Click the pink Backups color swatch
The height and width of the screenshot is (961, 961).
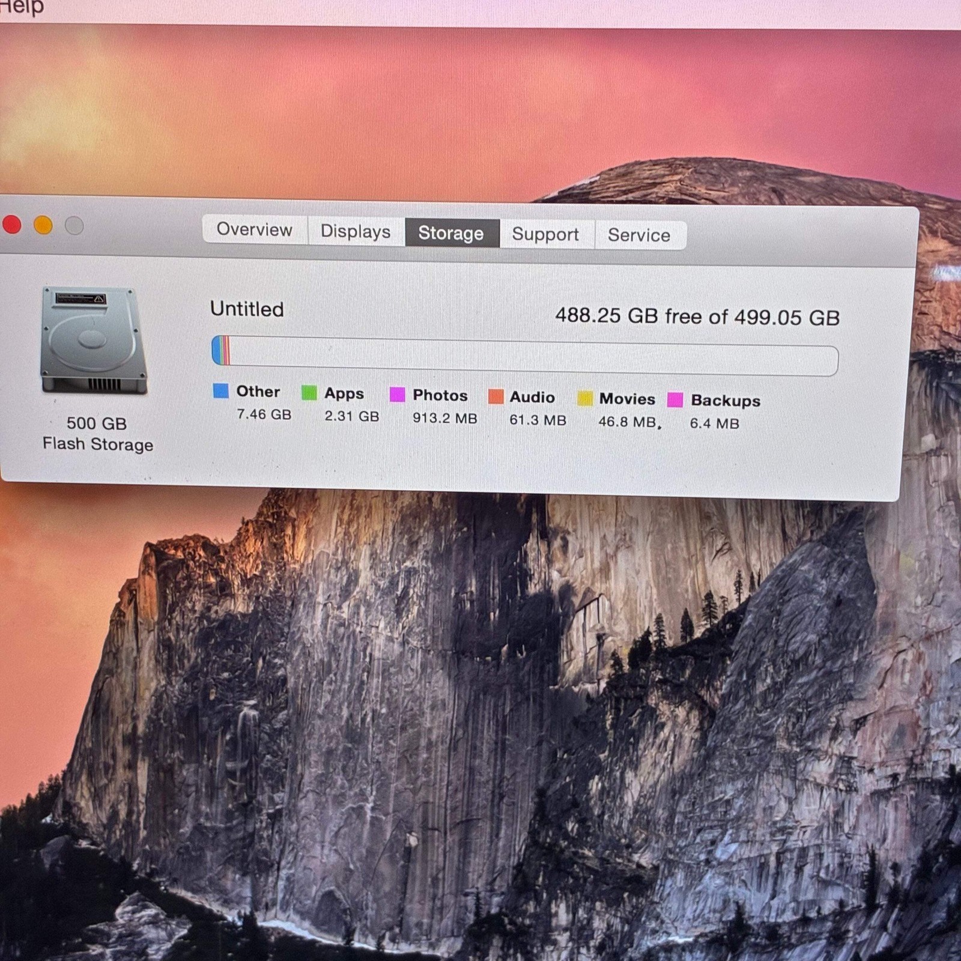675,400
